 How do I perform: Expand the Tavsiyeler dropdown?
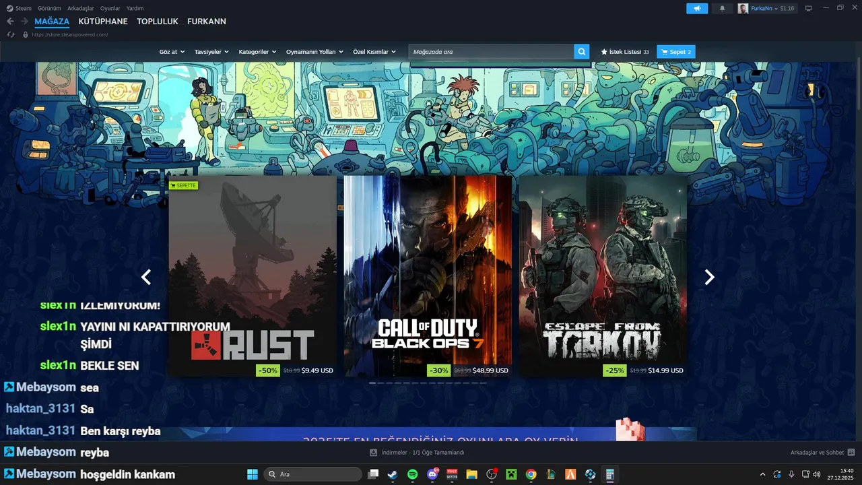[211, 52]
